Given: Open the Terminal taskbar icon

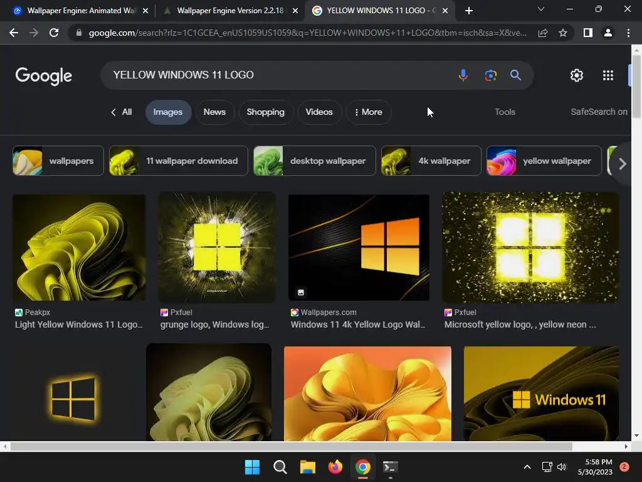Looking at the screenshot, I should point(390,467).
